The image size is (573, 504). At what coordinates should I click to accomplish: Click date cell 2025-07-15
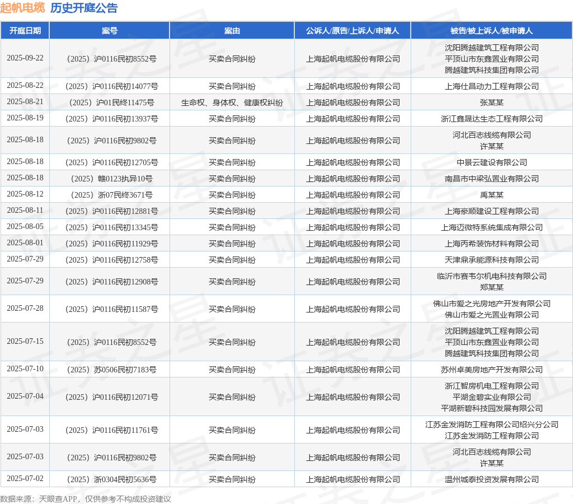pyautogui.click(x=25, y=341)
